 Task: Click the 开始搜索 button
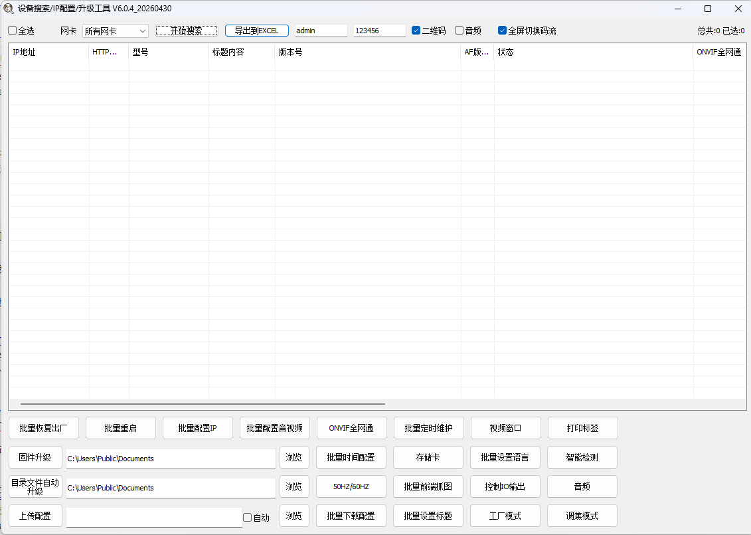point(187,31)
